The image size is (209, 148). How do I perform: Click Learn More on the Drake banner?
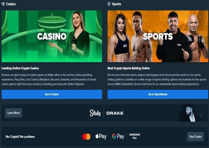click(13, 113)
